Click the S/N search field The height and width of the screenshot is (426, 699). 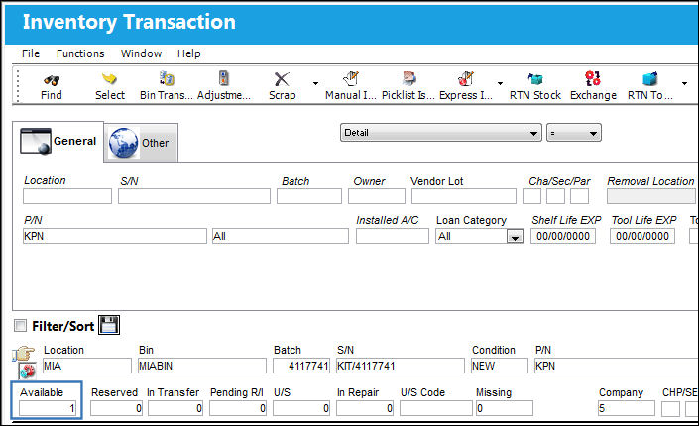194,196
